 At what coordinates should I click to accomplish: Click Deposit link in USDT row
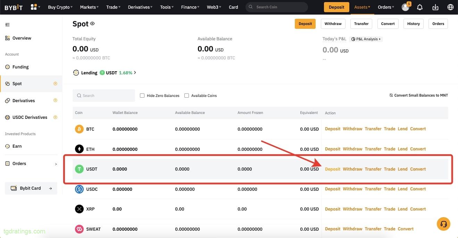pos(333,169)
